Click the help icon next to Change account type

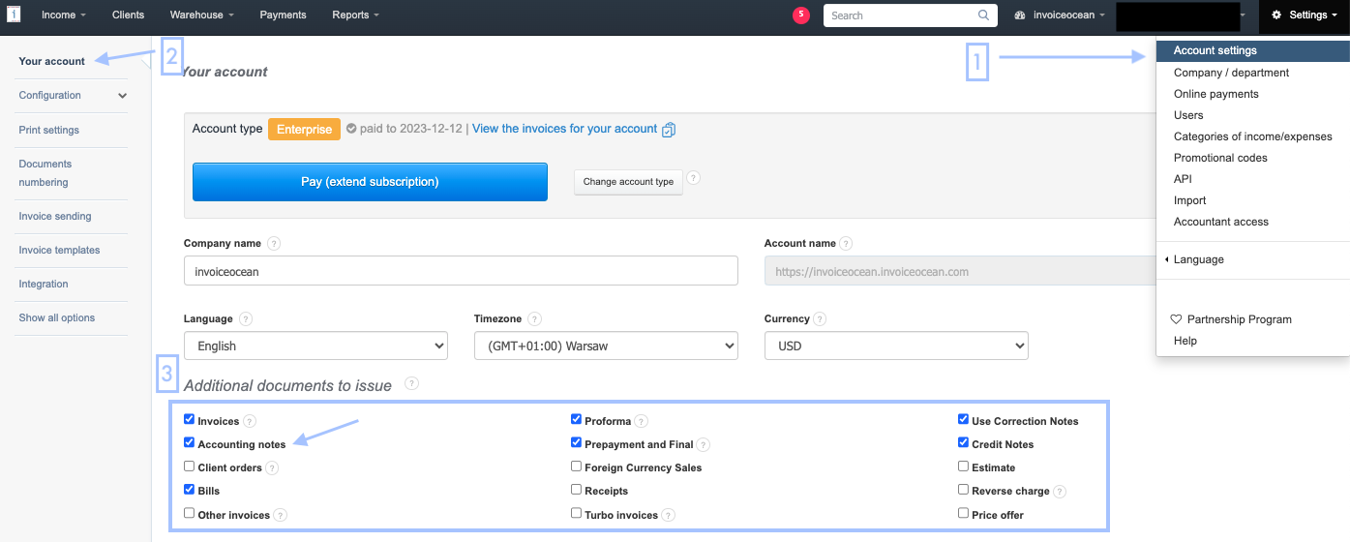(x=693, y=178)
